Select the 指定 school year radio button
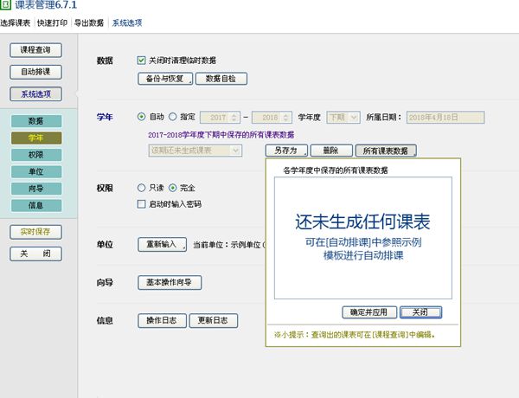This screenshot has height=398, width=519. 173,116
